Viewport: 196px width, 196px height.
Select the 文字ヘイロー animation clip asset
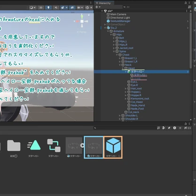[x=34, y=148]
